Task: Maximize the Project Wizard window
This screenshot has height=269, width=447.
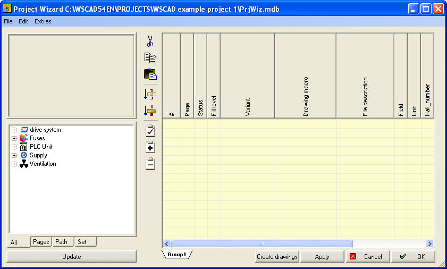Action: point(426,9)
